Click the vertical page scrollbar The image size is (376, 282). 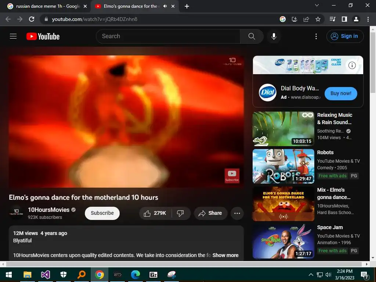click(x=373, y=62)
